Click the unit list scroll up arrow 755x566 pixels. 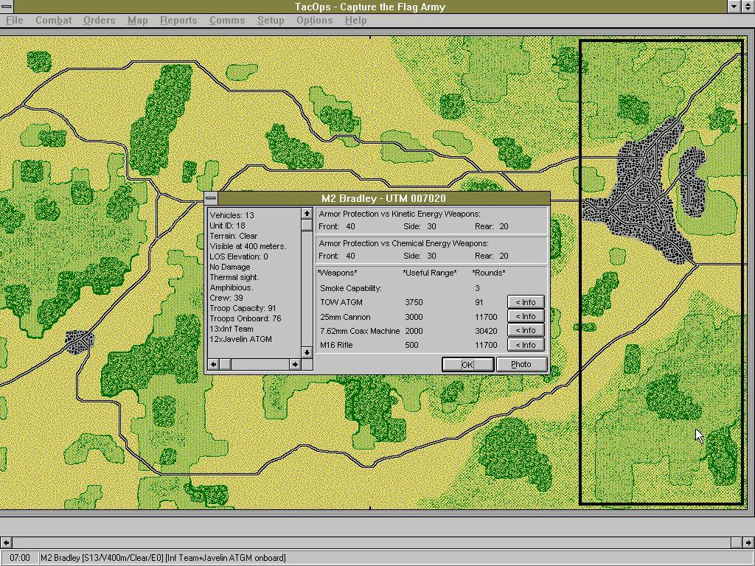pyautogui.click(x=307, y=213)
